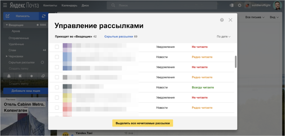Click the Поиск search field
Viewport: 285px width, 136px height.
point(162,5)
